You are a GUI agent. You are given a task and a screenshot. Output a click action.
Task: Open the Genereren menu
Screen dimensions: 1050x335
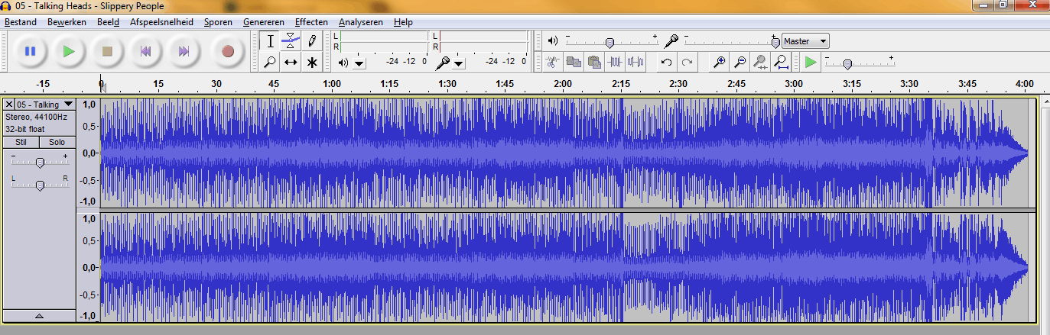[264, 22]
